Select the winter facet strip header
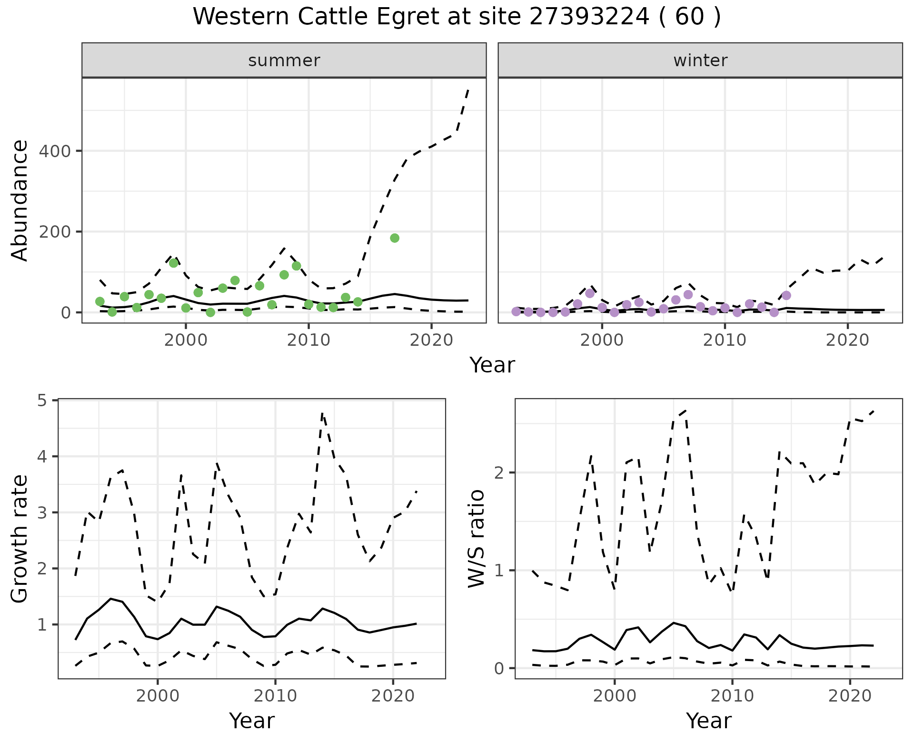 (700, 60)
